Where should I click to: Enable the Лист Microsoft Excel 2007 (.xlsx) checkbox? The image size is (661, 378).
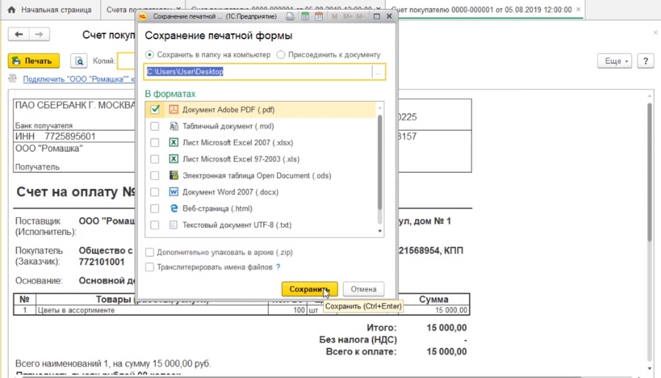(155, 142)
